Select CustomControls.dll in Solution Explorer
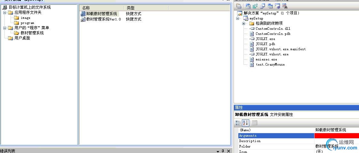 [273, 28]
